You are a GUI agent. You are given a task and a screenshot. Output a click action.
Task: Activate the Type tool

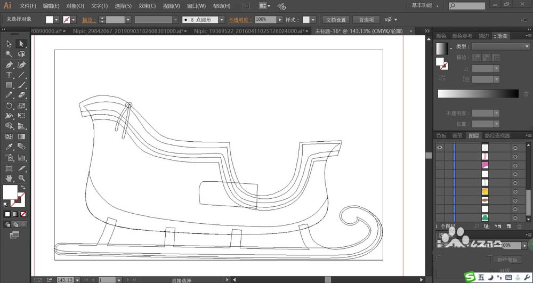click(x=9, y=75)
